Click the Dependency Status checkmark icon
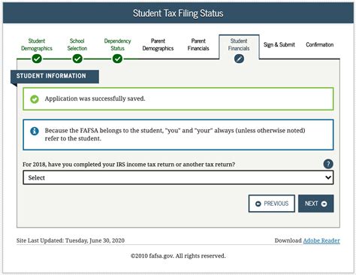Screen dimensions: 356x275 click(117, 59)
